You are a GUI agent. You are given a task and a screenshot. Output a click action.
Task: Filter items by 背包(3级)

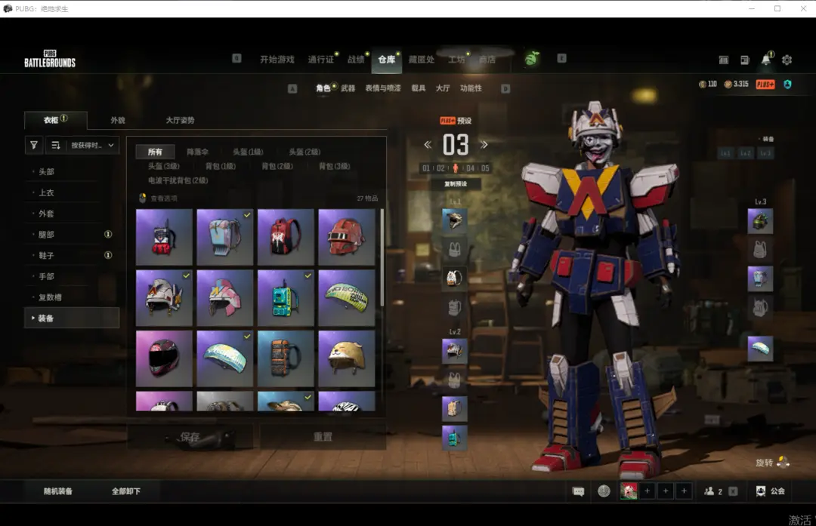coord(334,166)
